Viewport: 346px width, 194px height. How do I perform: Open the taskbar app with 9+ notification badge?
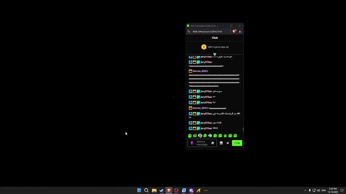point(191,190)
